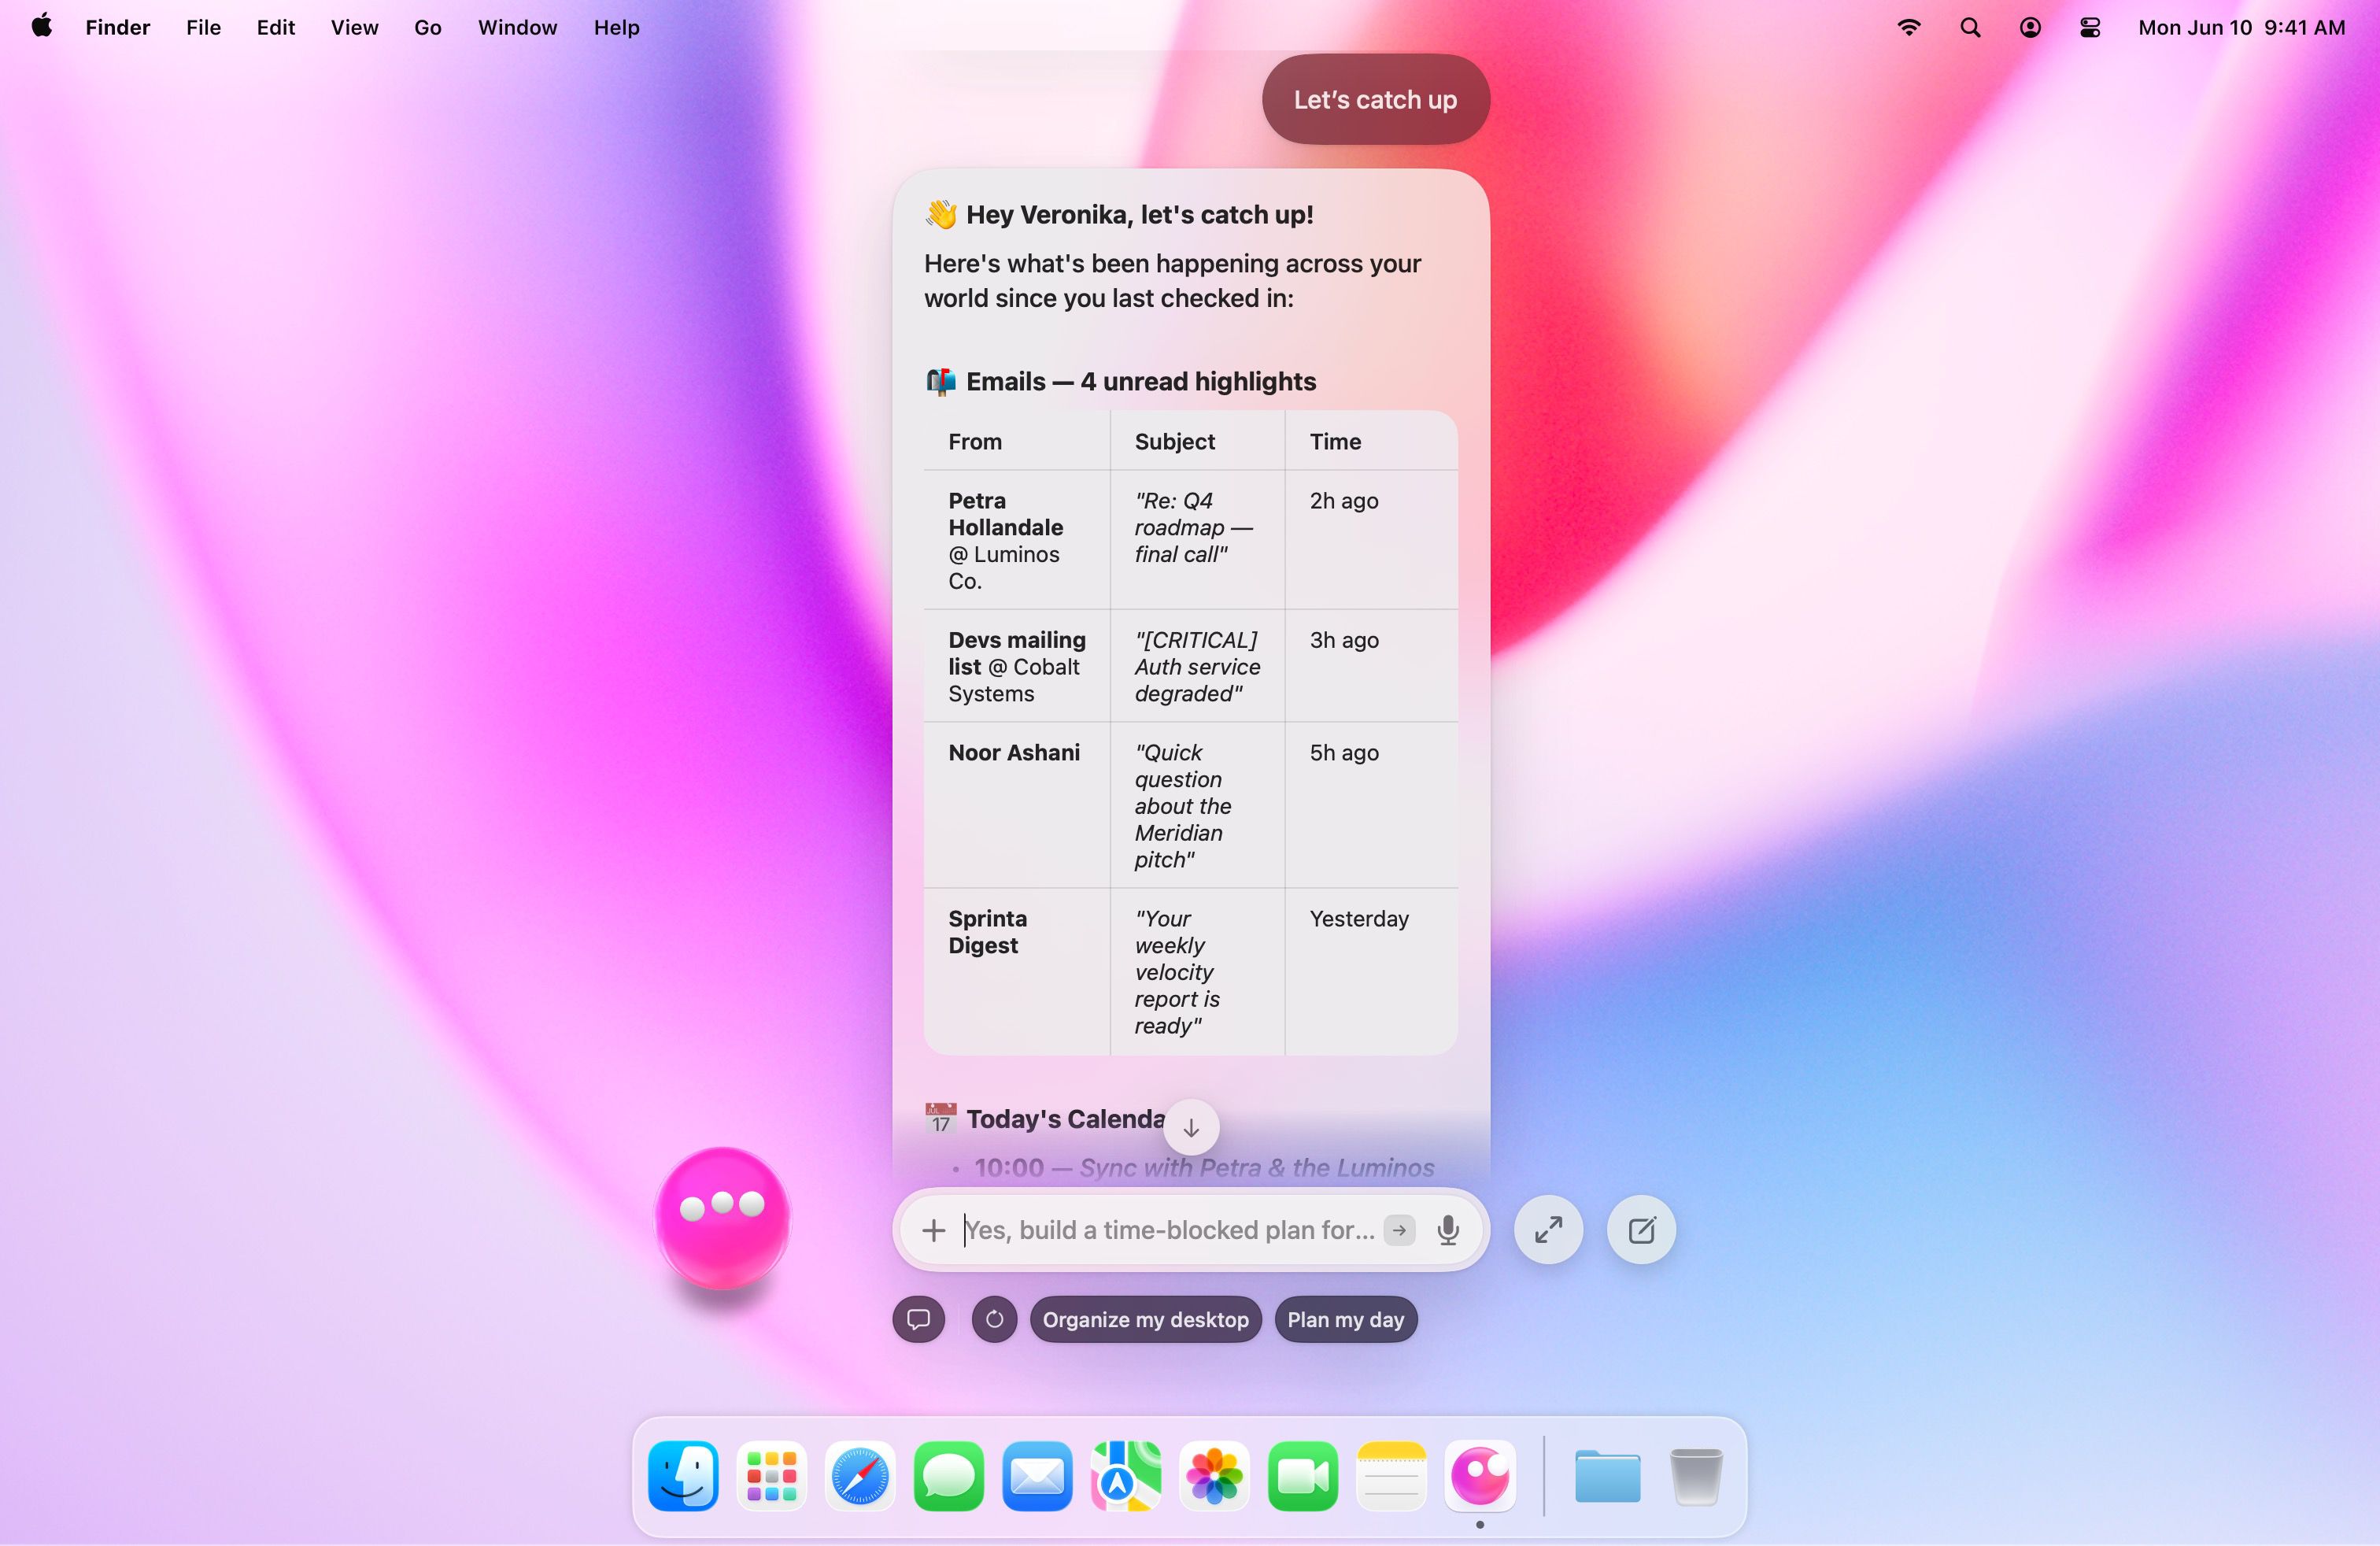The height and width of the screenshot is (1546, 2380).
Task: Click the date and time in menu bar
Action: (2241, 28)
